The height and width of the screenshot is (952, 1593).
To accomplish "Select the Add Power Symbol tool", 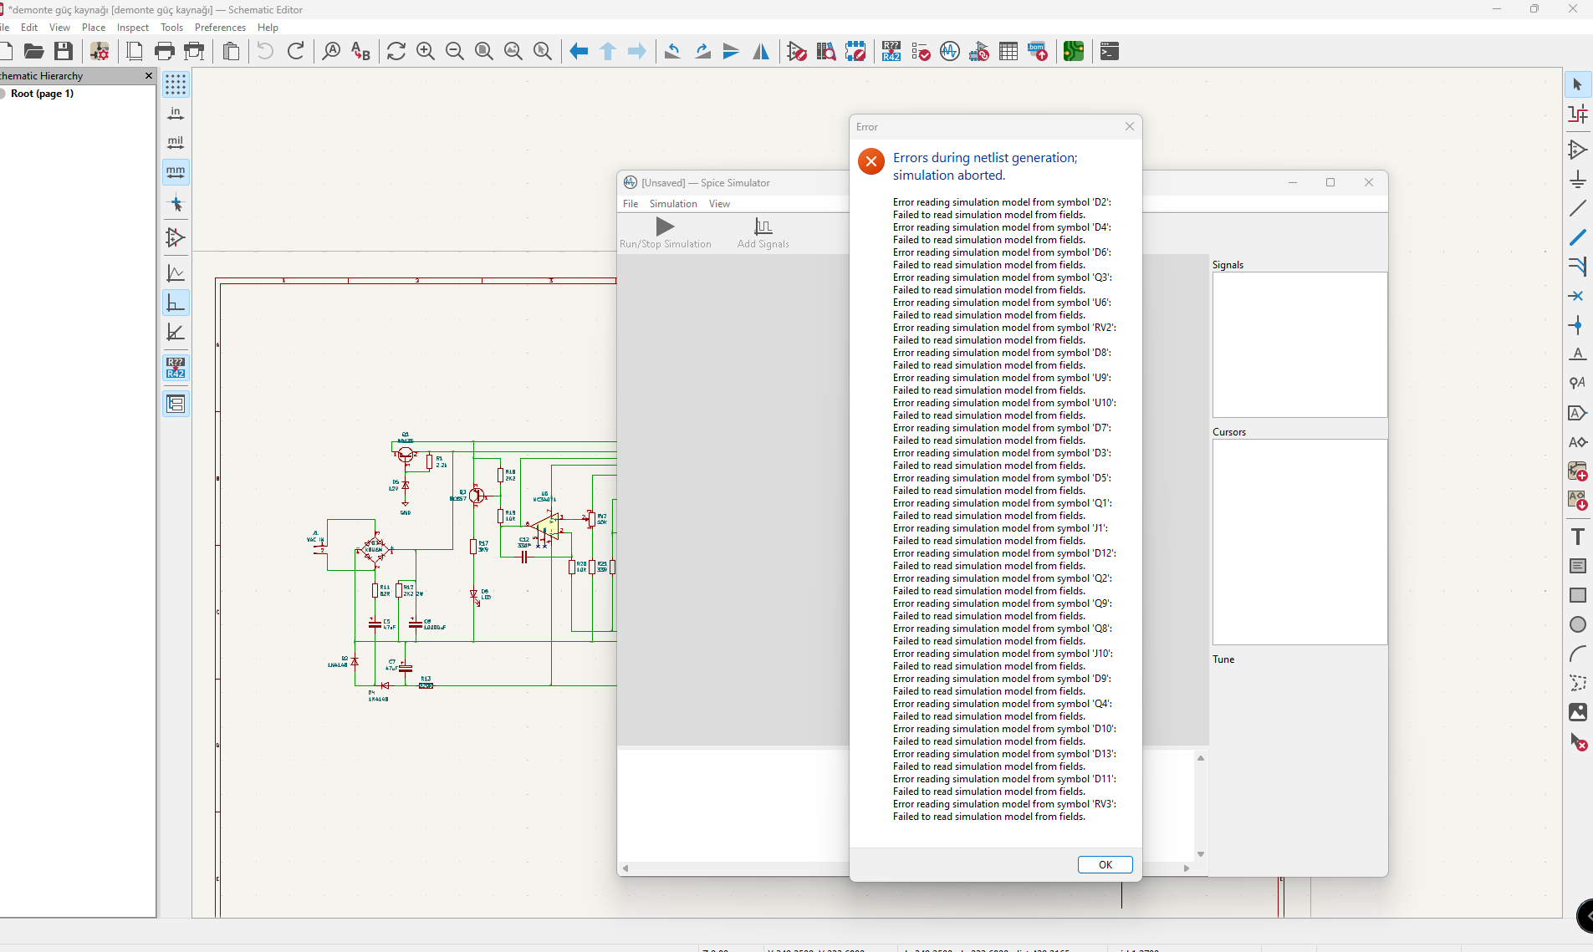I will click(x=1577, y=179).
